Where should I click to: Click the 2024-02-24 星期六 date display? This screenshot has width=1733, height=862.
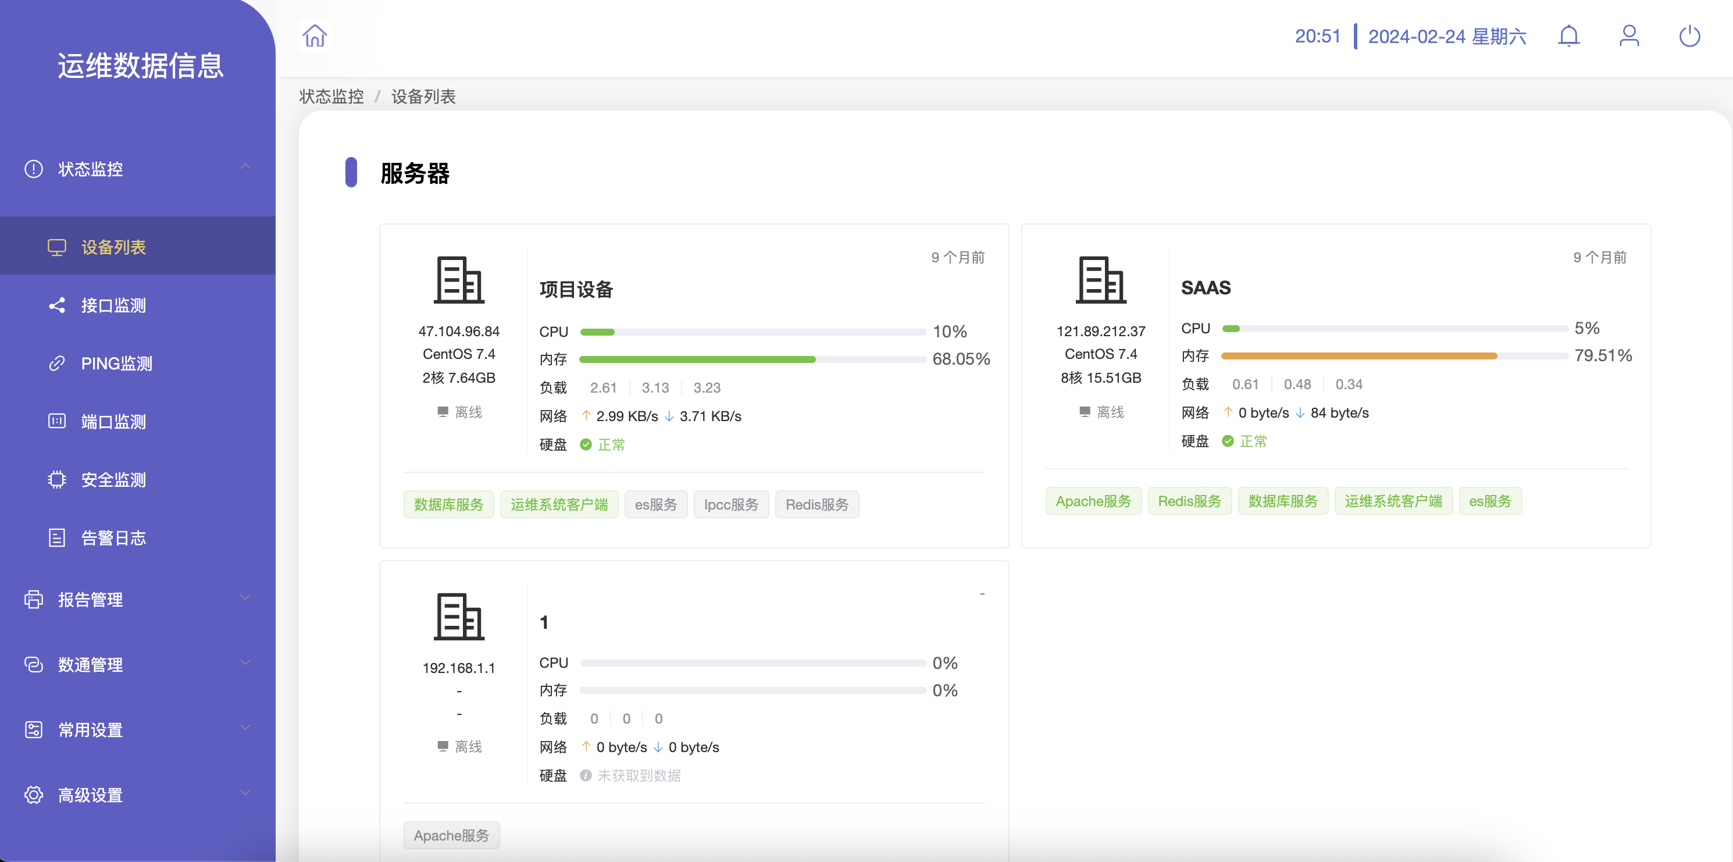(1447, 35)
